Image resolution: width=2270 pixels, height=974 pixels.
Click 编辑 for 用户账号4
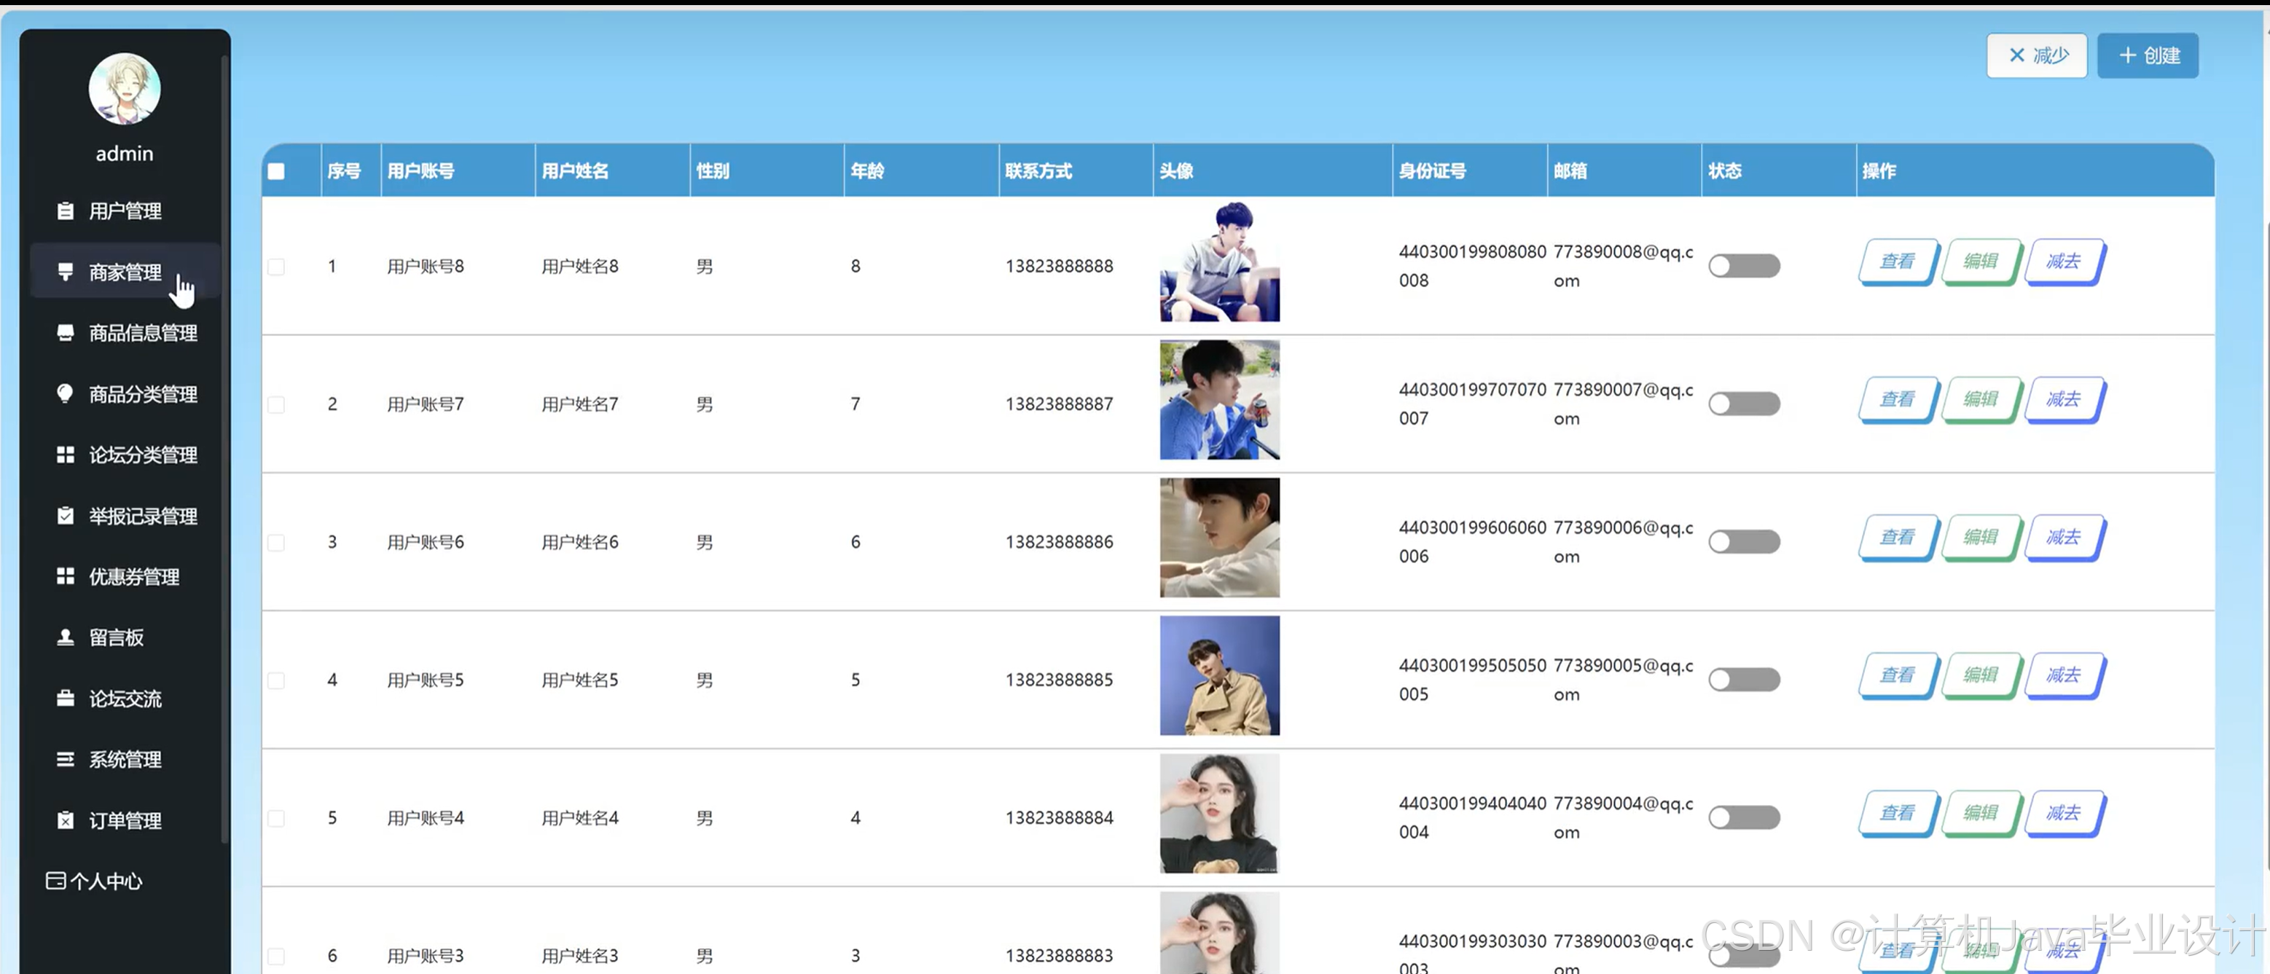pos(1981,813)
